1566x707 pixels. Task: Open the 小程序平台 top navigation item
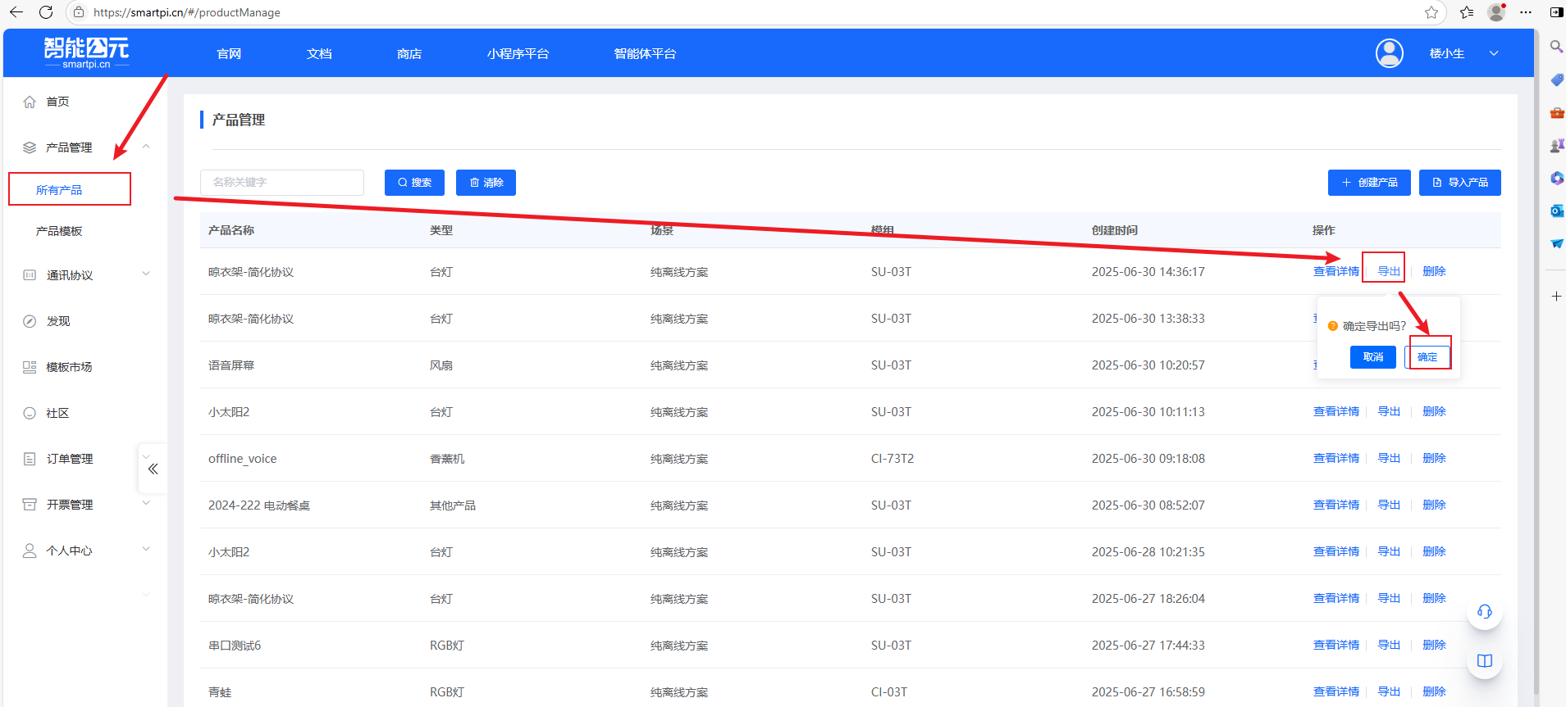pos(518,53)
